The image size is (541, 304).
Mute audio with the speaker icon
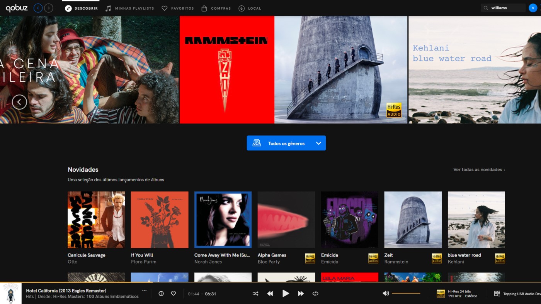coord(385,293)
